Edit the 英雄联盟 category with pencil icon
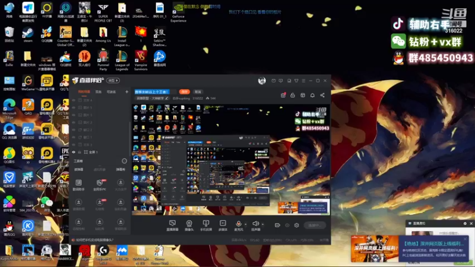 (x=166, y=98)
